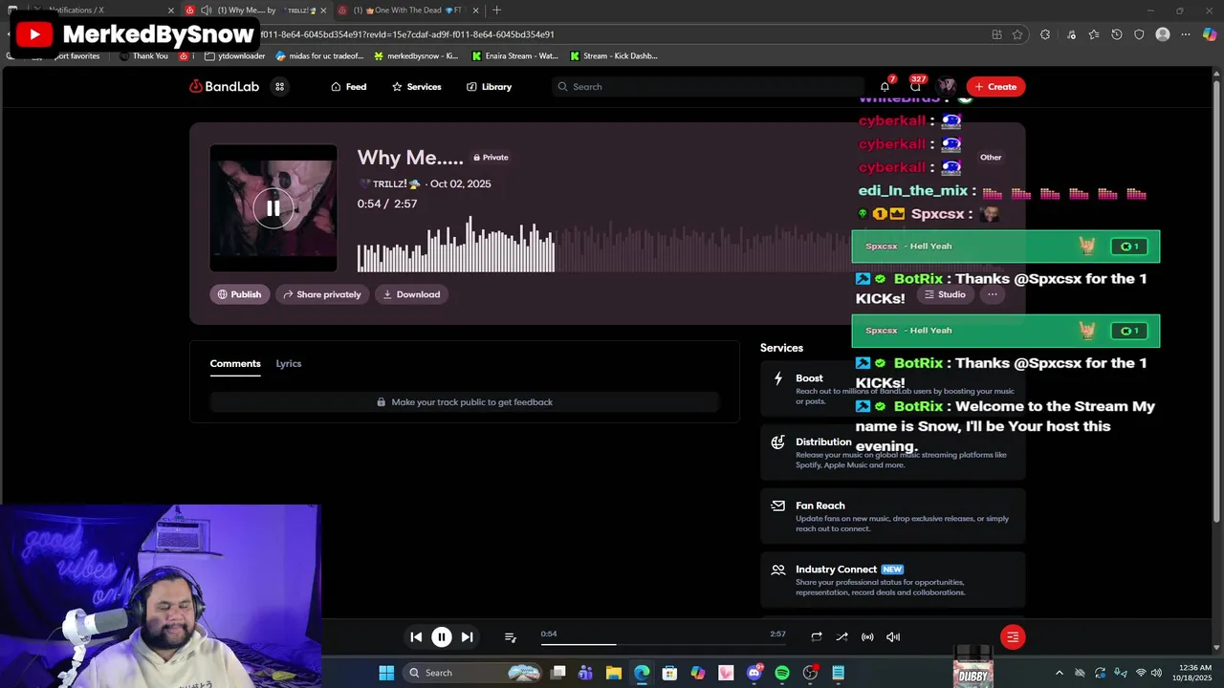Download the track
The width and height of the screenshot is (1224, 688).
tap(411, 294)
